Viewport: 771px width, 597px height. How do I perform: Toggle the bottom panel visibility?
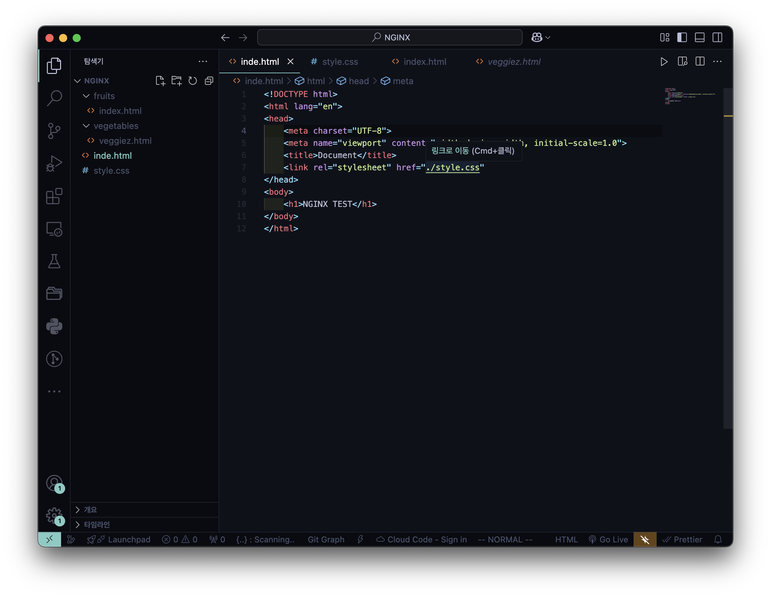[699, 37]
